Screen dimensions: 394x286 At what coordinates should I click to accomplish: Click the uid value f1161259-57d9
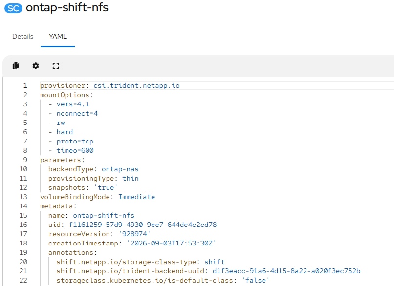coord(143,225)
